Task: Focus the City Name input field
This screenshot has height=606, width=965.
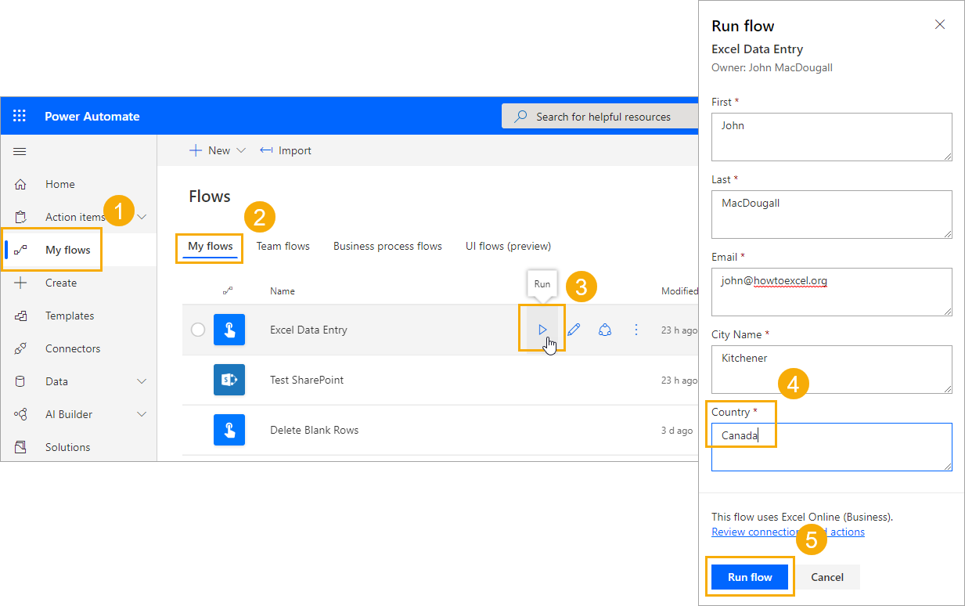Action: [x=832, y=370]
